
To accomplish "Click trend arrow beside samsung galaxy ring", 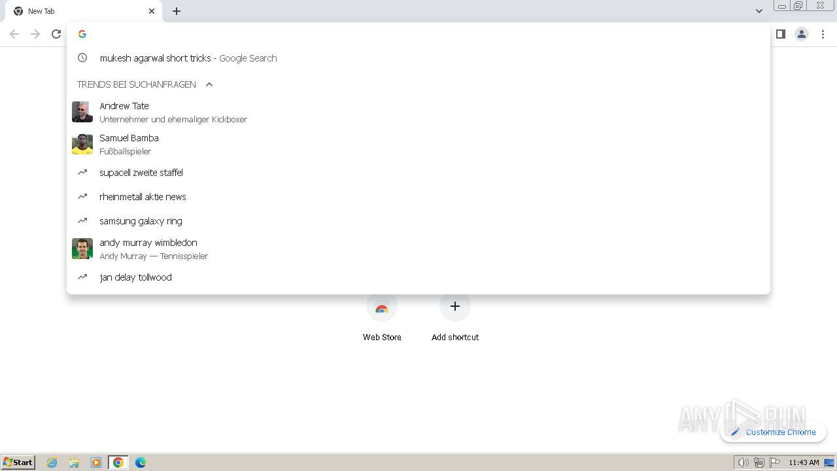I will tap(82, 220).
